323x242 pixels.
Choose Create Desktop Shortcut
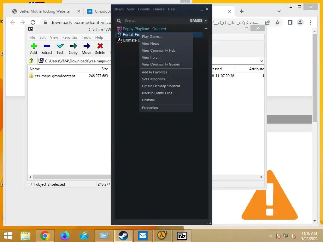pyautogui.click(x=166, y=86)
